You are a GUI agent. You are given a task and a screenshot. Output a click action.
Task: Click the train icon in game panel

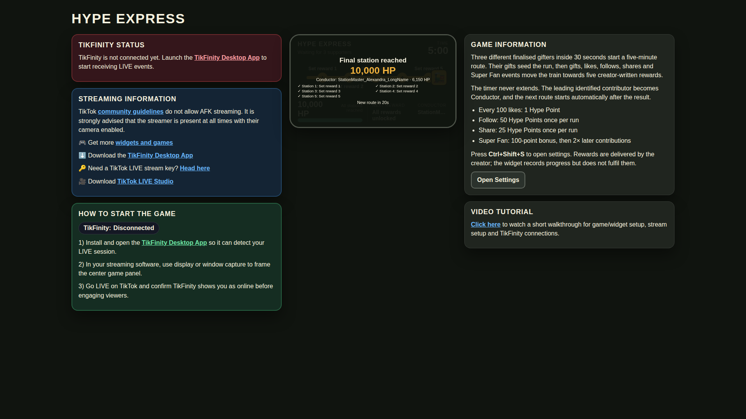pyautogui.click(x=439, y=78)
